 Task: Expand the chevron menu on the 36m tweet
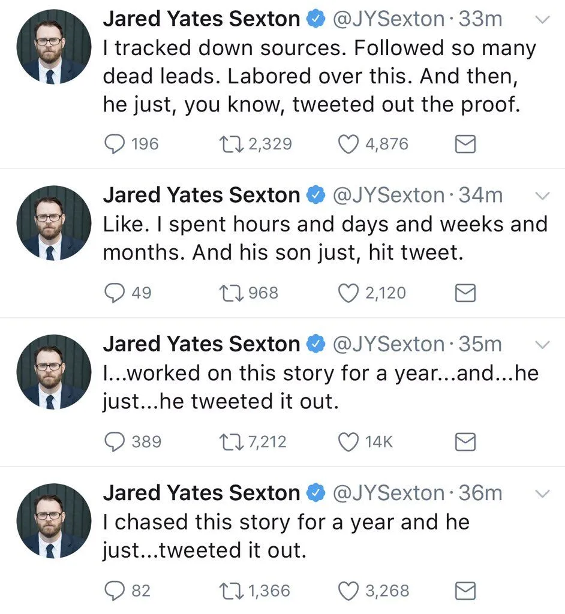pos(542,494)
